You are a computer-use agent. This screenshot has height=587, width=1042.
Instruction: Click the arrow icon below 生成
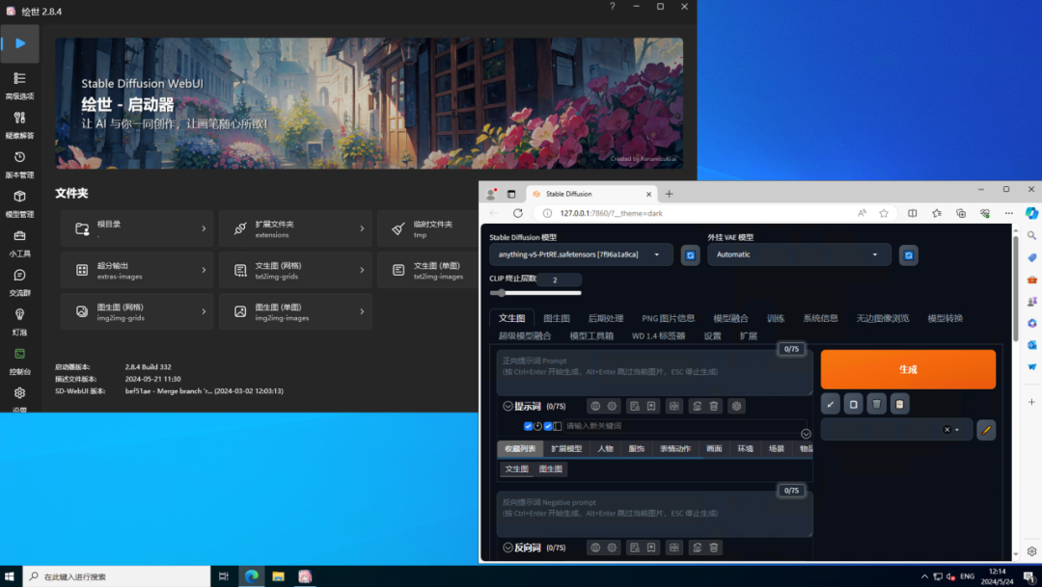point(830,404)
